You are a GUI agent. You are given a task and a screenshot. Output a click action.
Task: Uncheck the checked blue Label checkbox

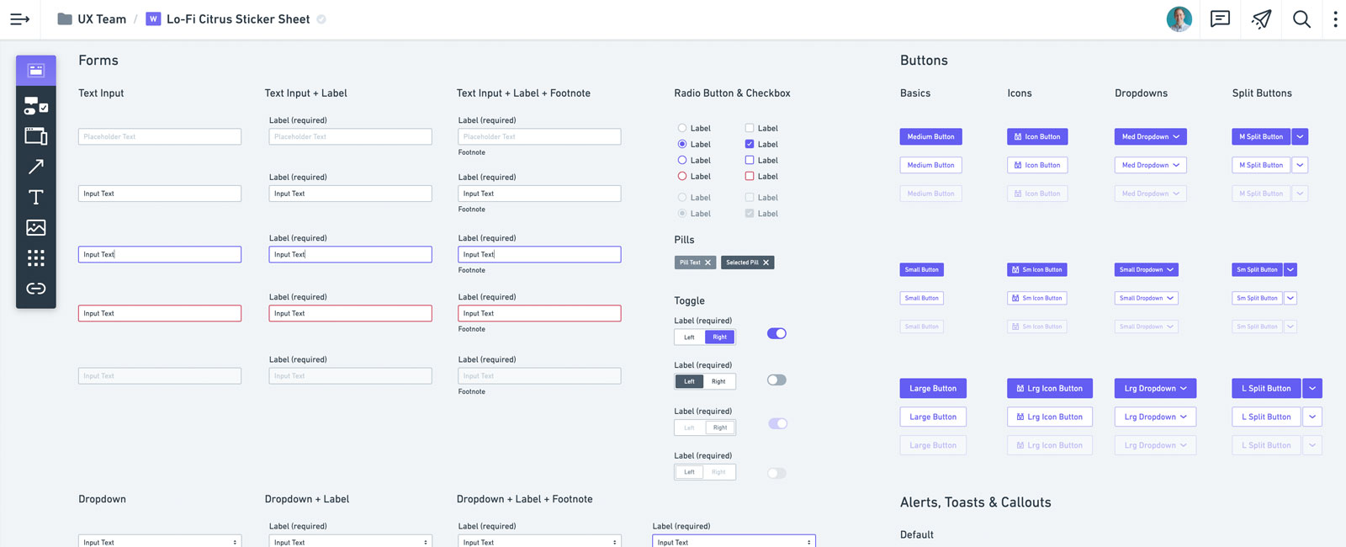pos(750,144)
